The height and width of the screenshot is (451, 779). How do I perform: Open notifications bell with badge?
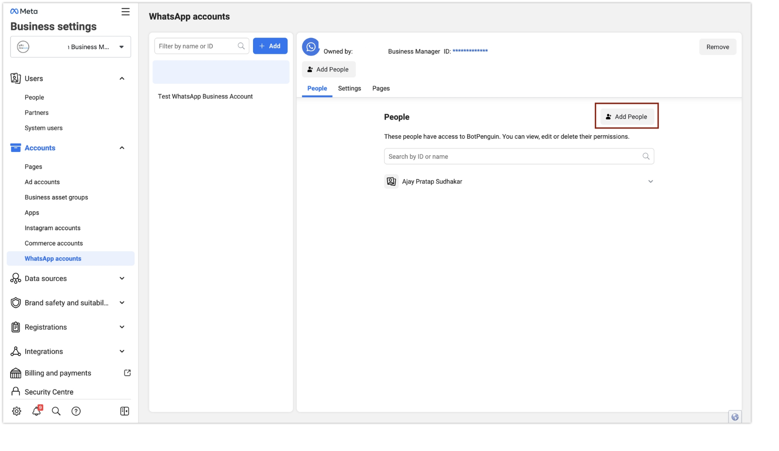[36, 411]
